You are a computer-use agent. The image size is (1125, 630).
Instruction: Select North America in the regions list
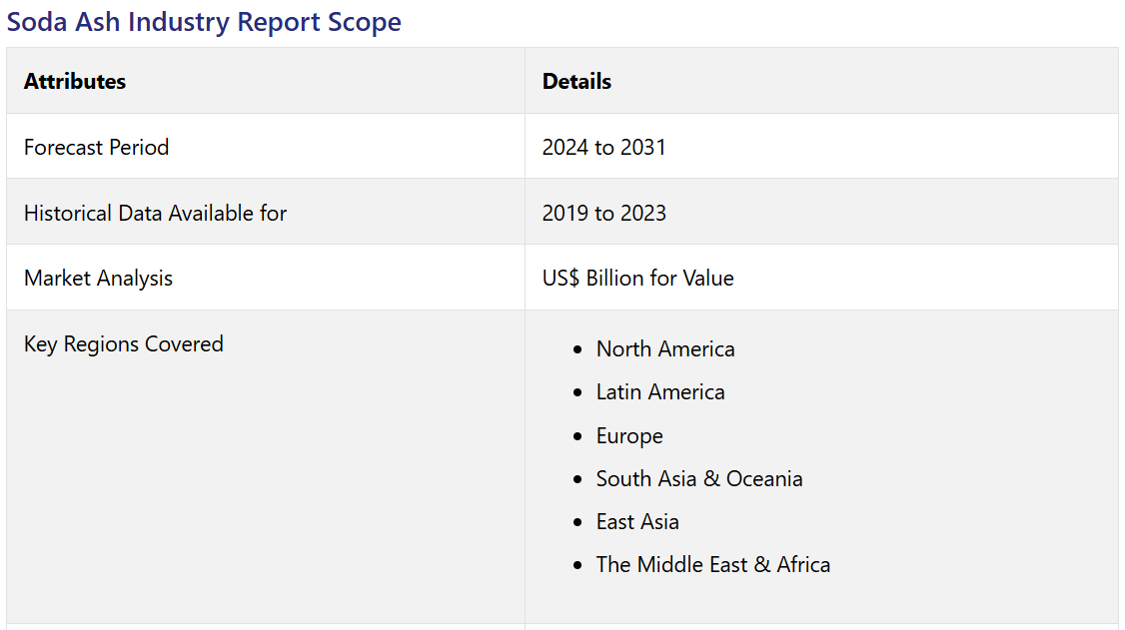(665, 349)
